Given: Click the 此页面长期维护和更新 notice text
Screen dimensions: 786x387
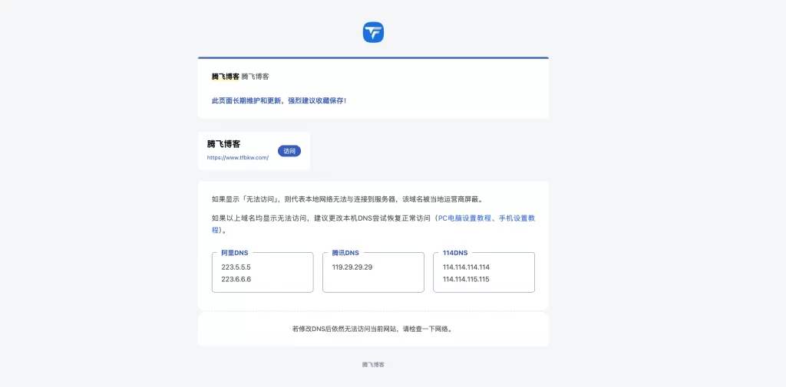Looking at the screenshot, I should [279, 100].
